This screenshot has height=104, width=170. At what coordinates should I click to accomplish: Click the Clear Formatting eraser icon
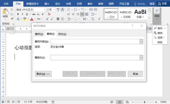pos(49,14)
